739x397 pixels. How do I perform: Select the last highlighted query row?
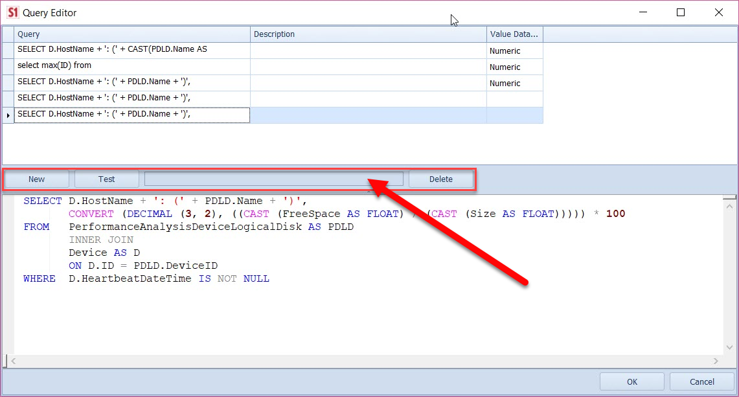click(130, 115)
